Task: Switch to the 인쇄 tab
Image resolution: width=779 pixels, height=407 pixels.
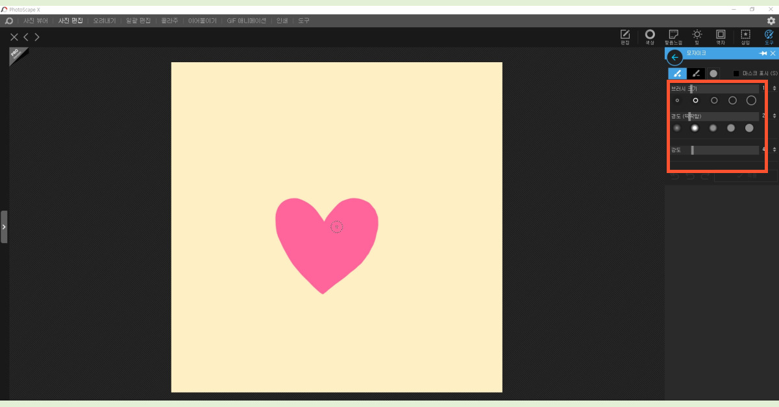Action: pos(282,21)
